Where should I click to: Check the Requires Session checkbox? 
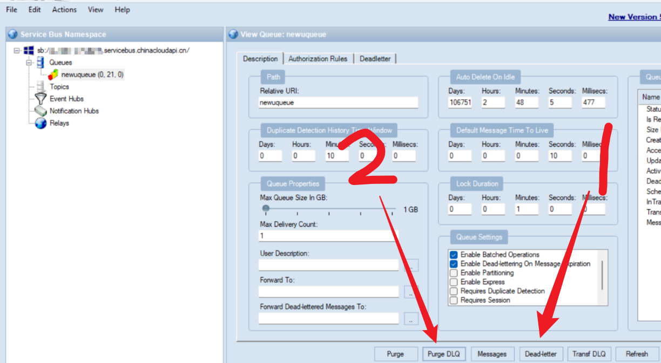click(454, 300)
